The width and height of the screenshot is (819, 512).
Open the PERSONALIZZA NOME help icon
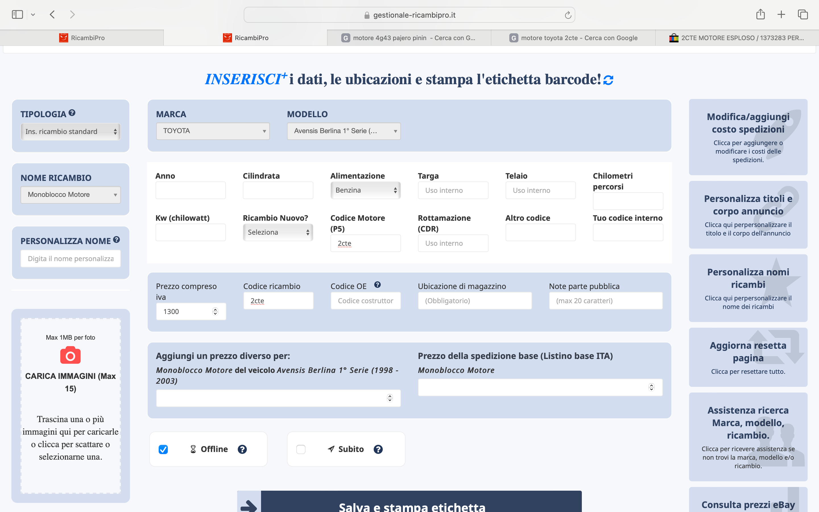tap(116, 240)
